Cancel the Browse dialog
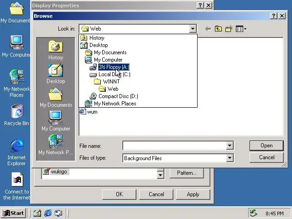The image size is (292, 219). [x=266, y=157]
